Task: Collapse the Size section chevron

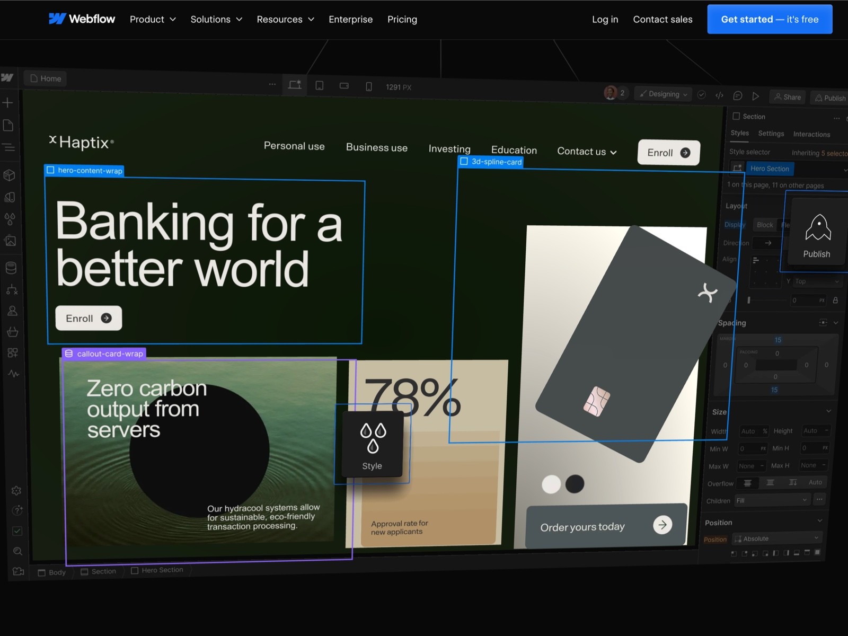Action: 829,411
